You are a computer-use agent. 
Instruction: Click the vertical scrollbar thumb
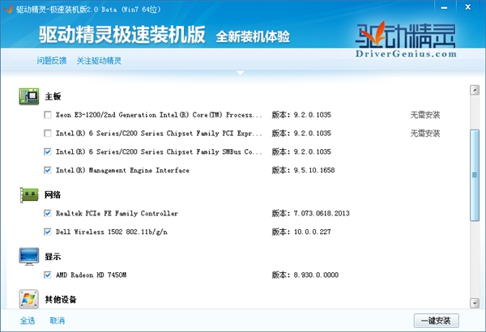(475, 175)
